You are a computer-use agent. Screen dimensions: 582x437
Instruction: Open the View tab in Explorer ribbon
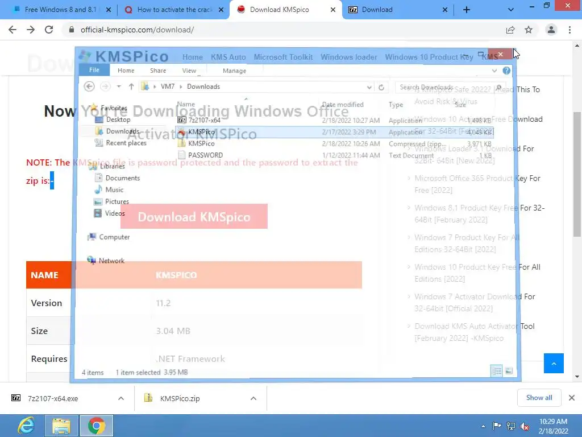[189, 71]
